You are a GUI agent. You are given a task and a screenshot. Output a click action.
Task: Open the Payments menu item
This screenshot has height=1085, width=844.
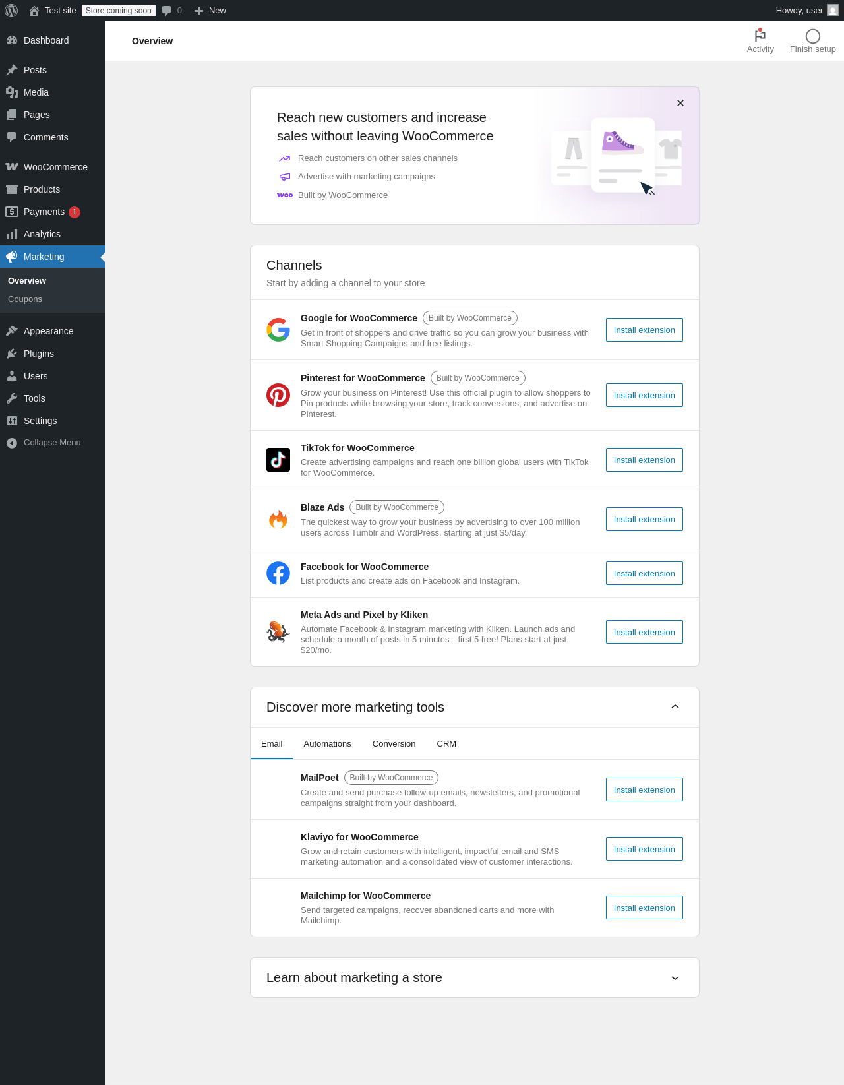pos(44,212)
